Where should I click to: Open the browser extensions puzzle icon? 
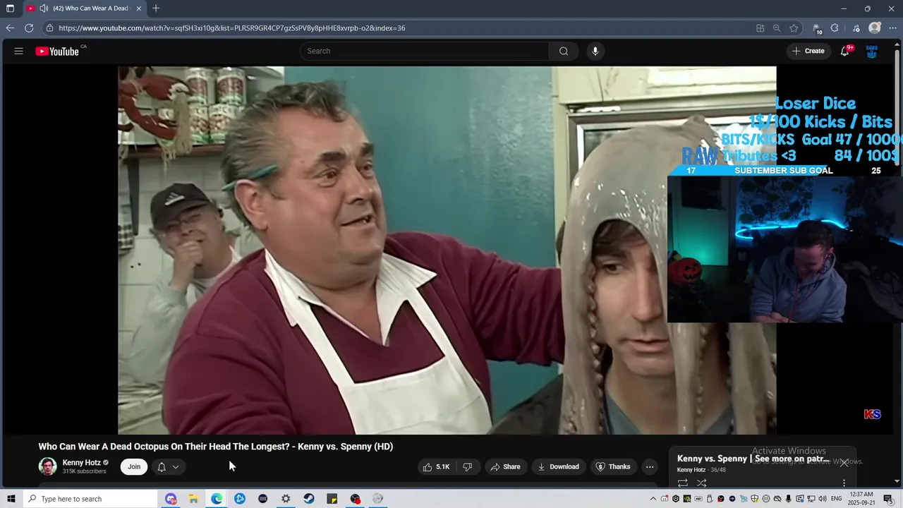click(x=835, y=28)
